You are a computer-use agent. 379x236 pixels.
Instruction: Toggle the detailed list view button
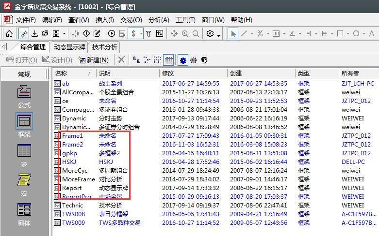[x=168, y=60]
